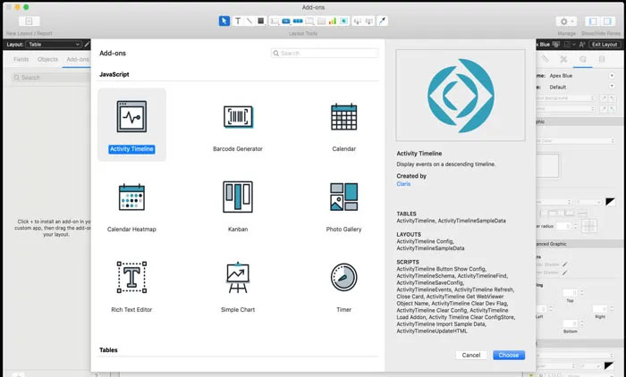This screenshot has height=377, width=626.
Task: Open the Appearance Inspector tab
Action: coord(582,60)
